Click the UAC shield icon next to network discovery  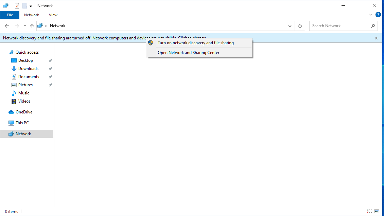tap(151, 42)
